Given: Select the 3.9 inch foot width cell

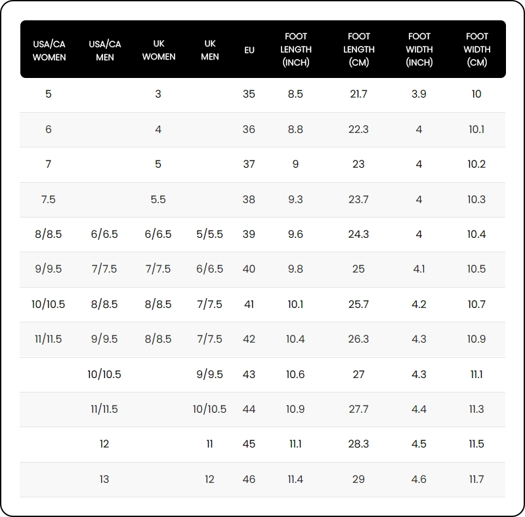Looking at the screenshot, I should [419, 94].
